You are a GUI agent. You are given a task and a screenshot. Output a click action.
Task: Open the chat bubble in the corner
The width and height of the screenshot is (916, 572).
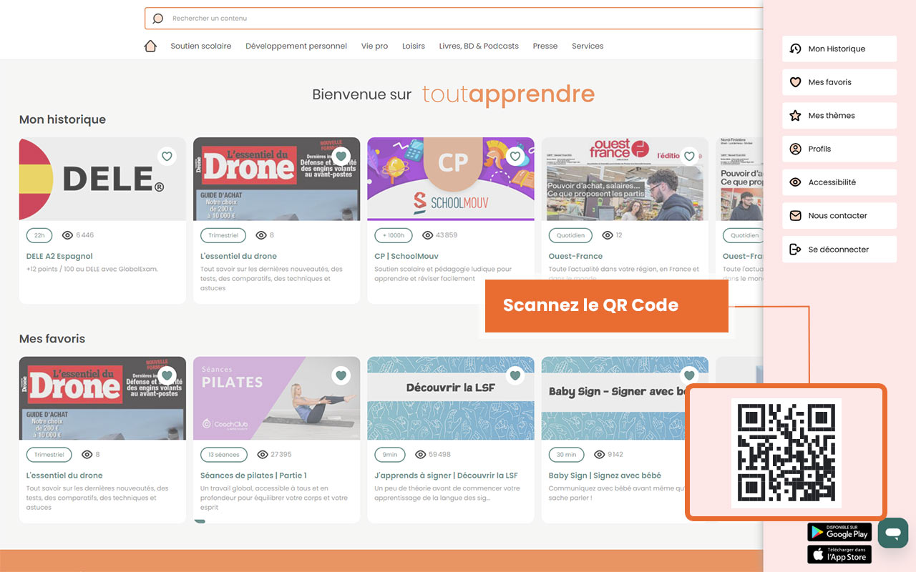tap(892, 533)
